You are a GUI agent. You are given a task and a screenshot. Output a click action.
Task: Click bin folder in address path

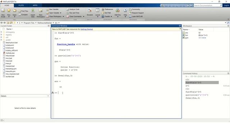coord(56,23)
